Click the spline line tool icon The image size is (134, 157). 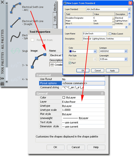(15, 37)
